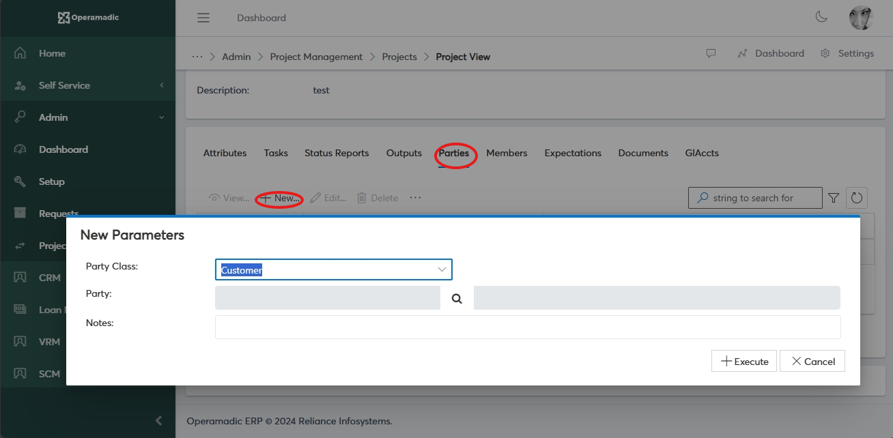Collapse the Admin sidebar section
This screenshot has width=893, height=438.
pos(87,117)
